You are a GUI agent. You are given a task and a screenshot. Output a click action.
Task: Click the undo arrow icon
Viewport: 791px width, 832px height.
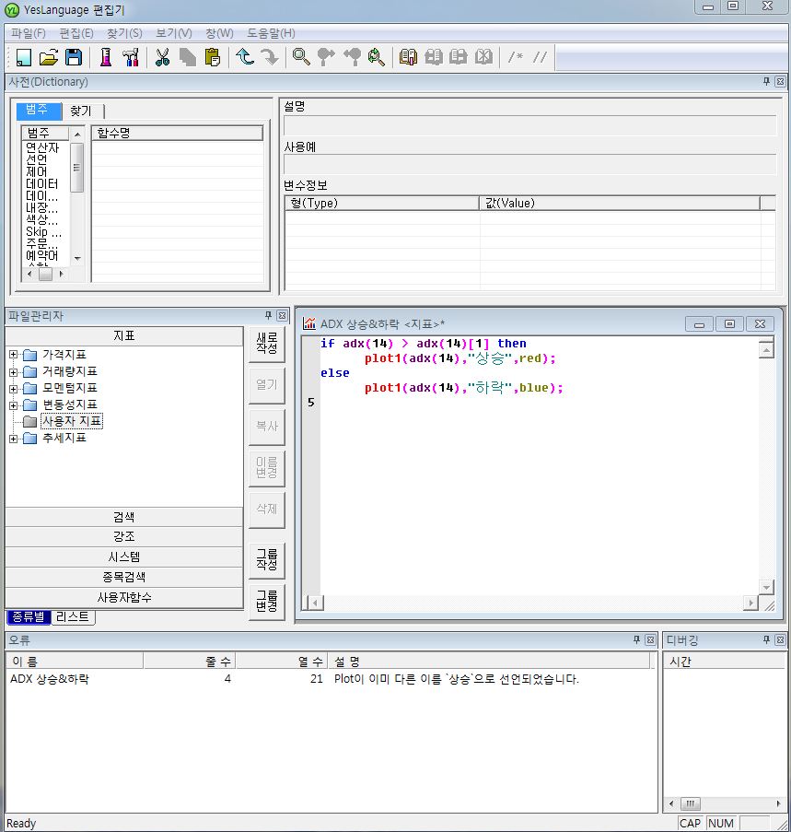click(x=245, y=57)
